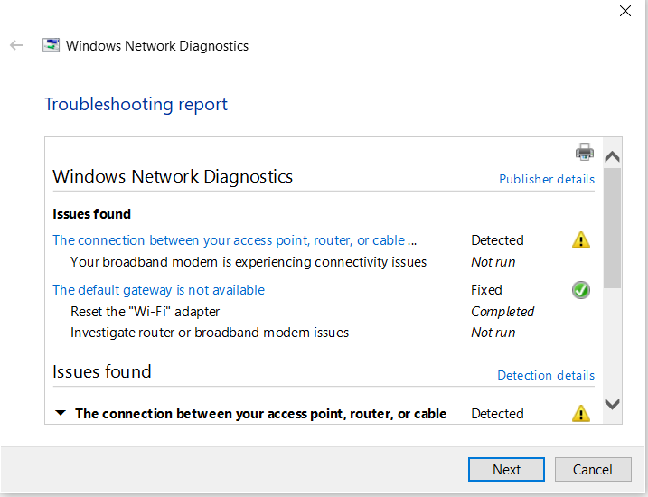Screen dimensions: 648x497
Task: Click the green checkmark icon beside Fixed
Action: (x=580, y=290)
